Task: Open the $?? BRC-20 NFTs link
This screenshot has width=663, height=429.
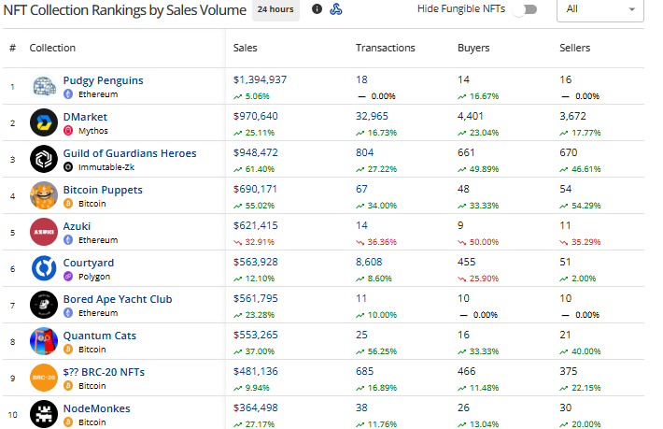Action: pos(104,372)
